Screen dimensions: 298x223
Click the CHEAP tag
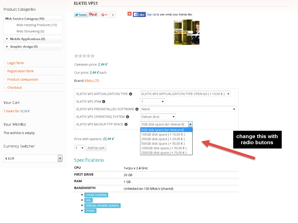click(90, 211)
